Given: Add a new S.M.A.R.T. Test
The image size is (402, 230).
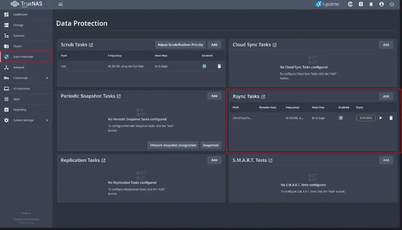Looking at the screenshot, I should coord(386,160).
